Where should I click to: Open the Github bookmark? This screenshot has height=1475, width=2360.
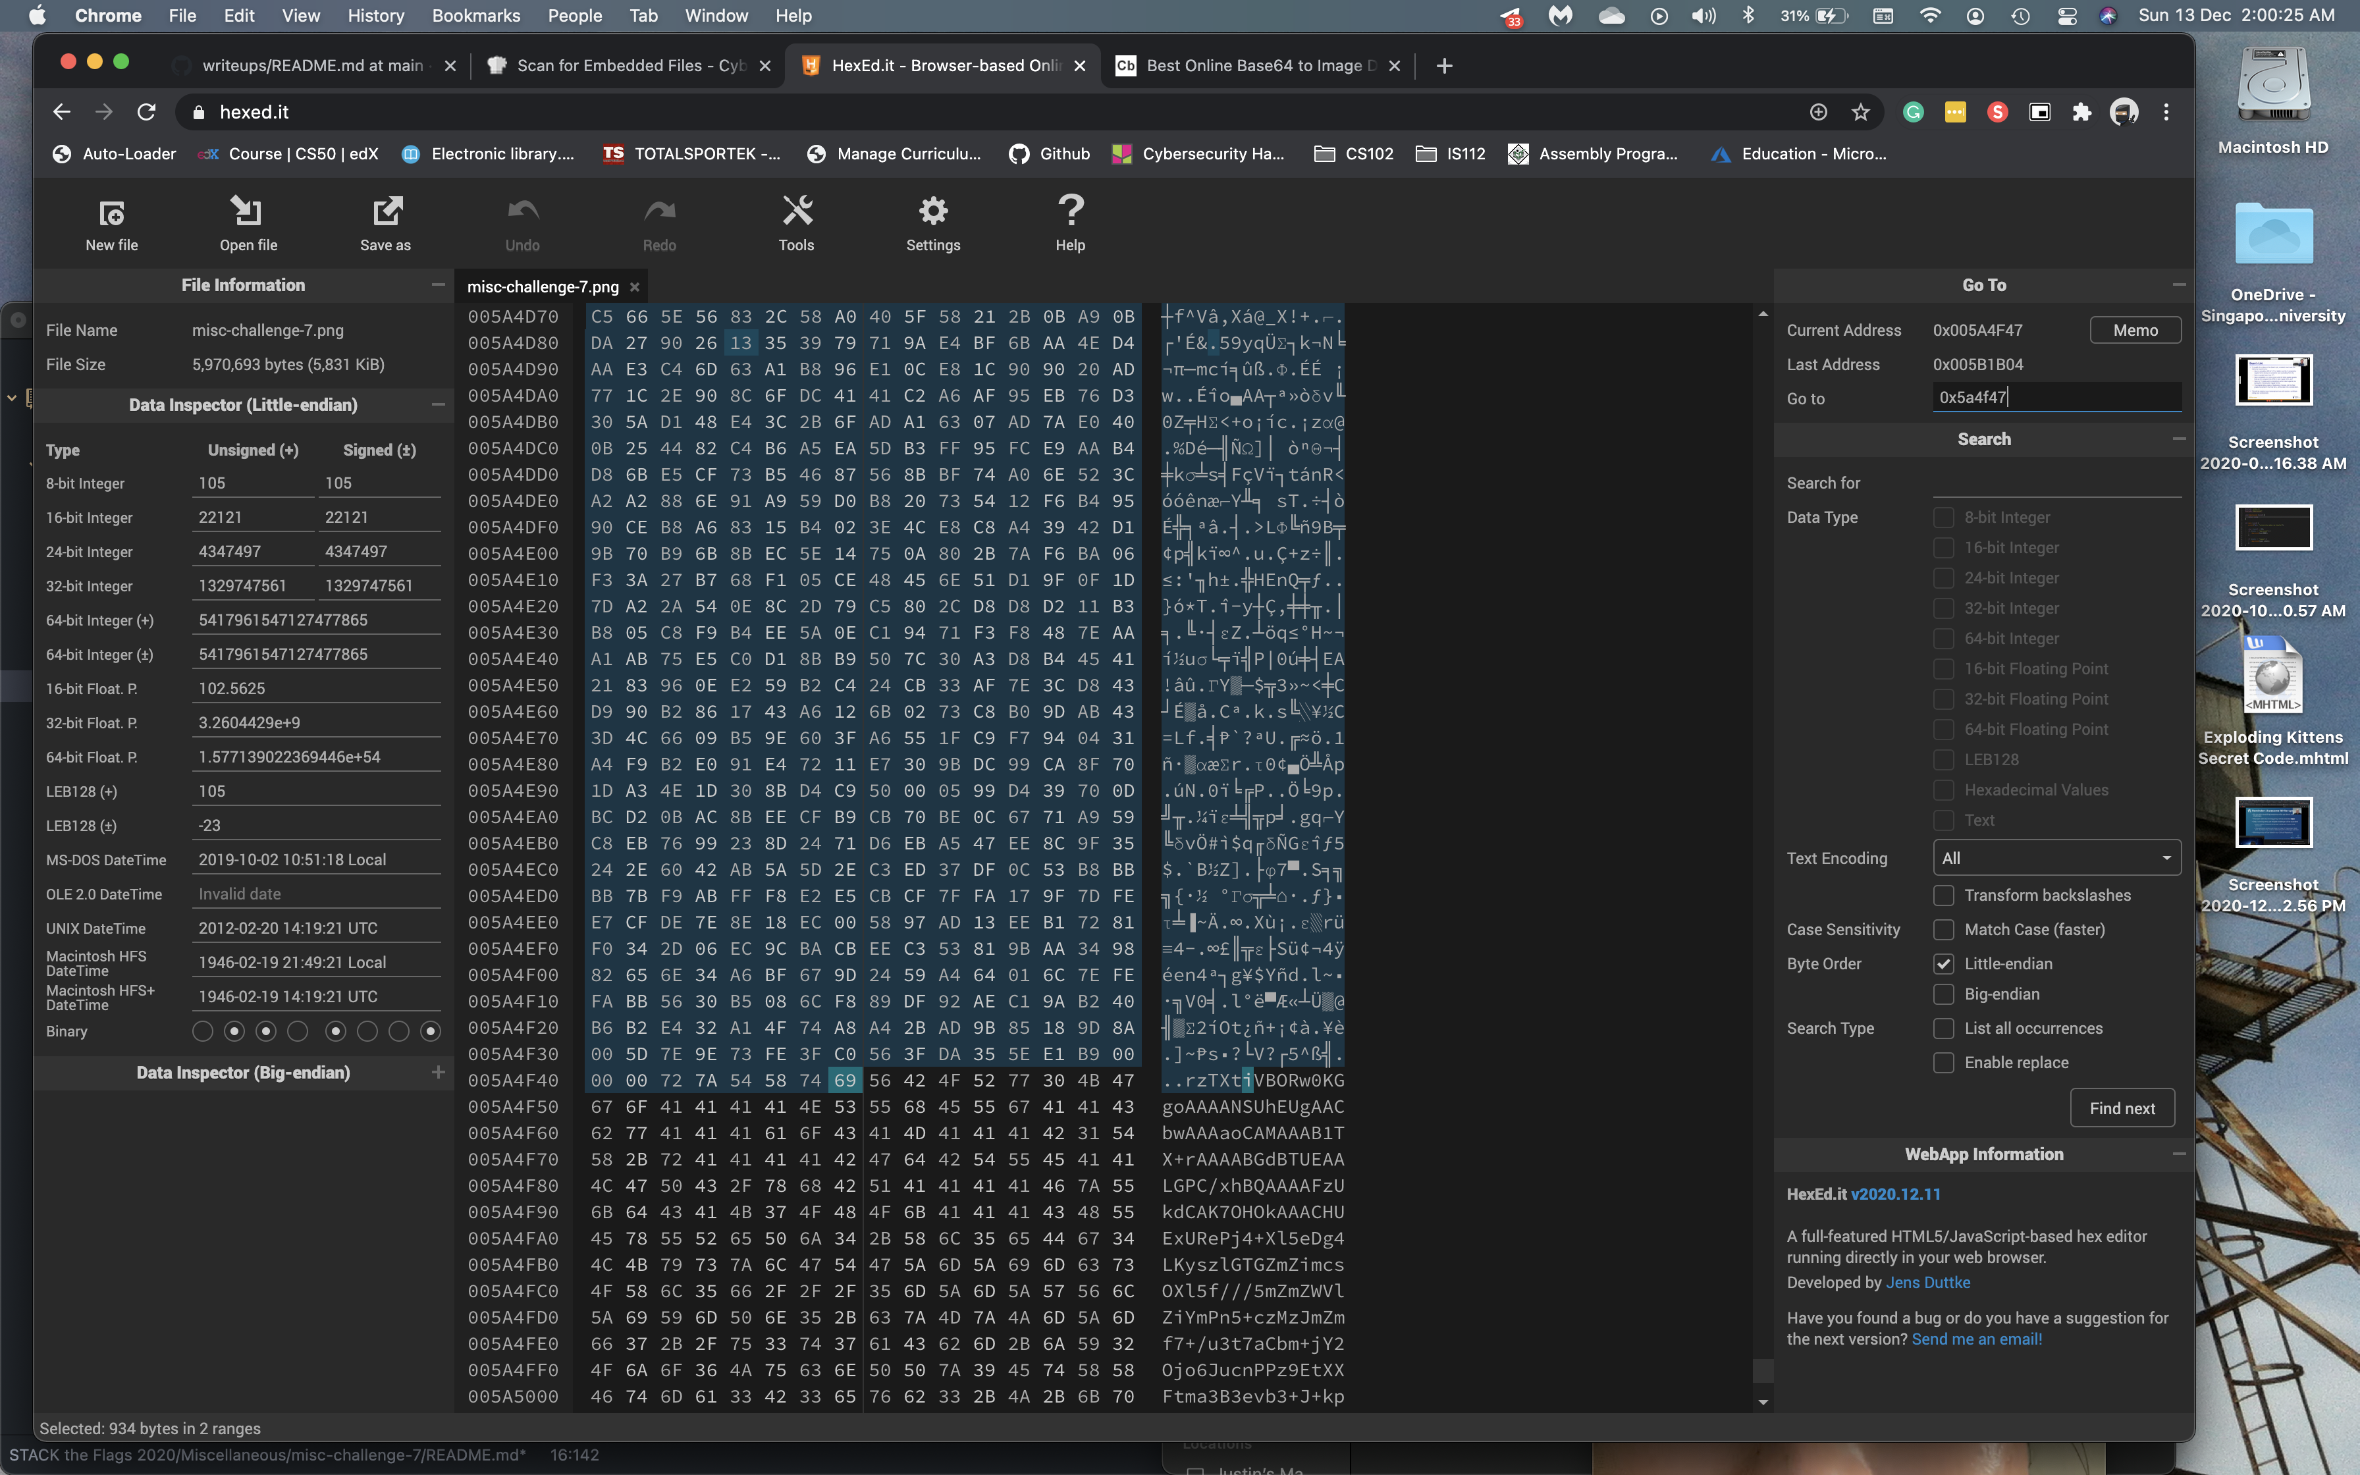click(1050, 153)
